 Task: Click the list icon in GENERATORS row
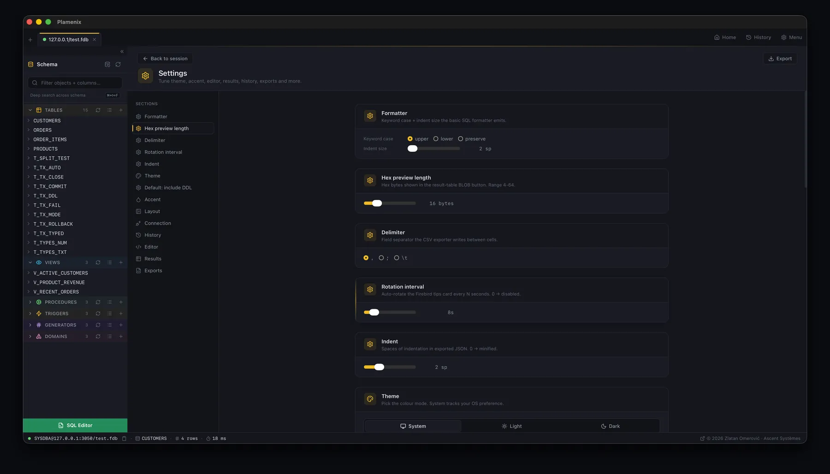pos(109,325)
